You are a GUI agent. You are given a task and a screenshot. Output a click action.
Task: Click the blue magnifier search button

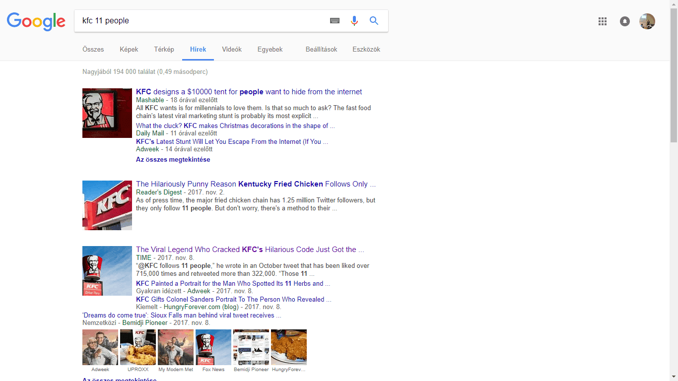374,21
